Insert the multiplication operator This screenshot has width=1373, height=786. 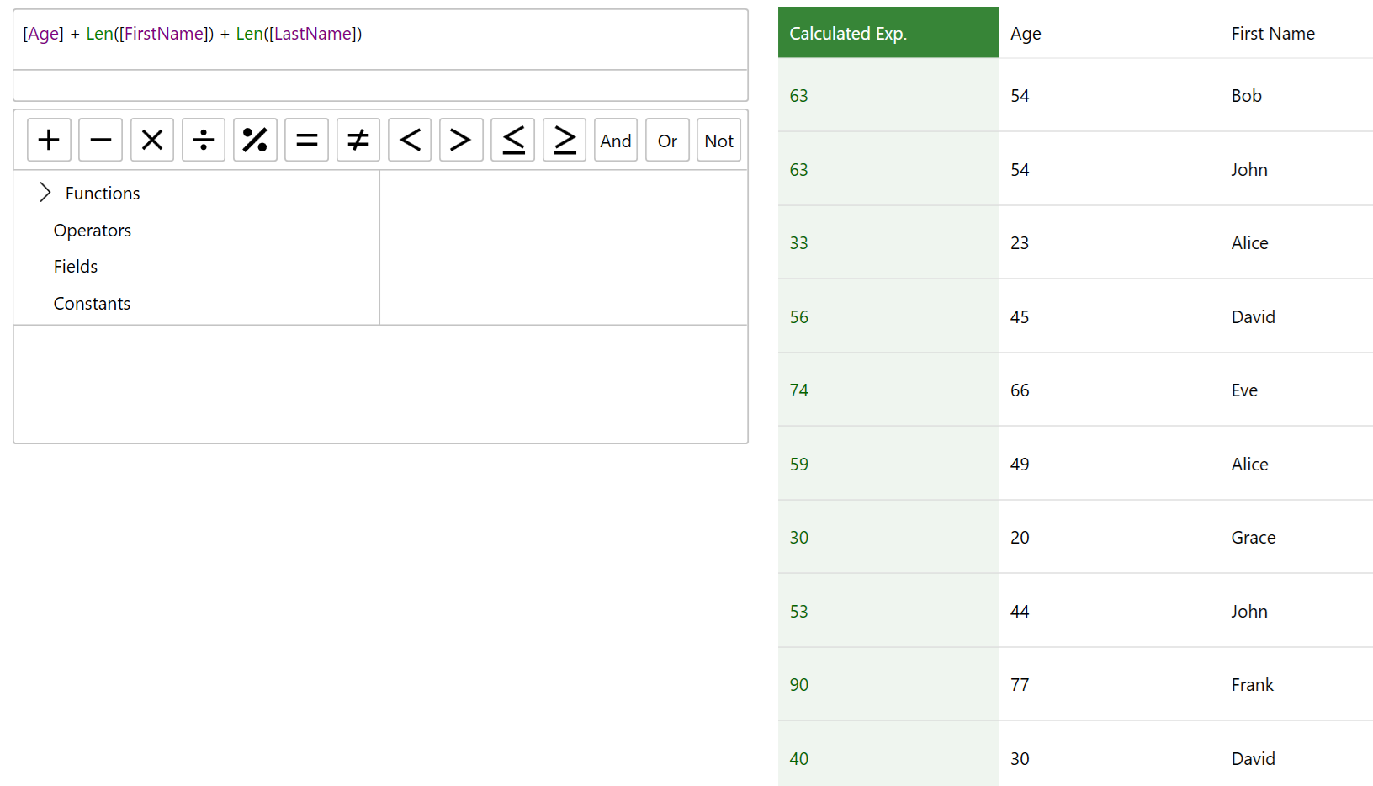tap(151, 140)
